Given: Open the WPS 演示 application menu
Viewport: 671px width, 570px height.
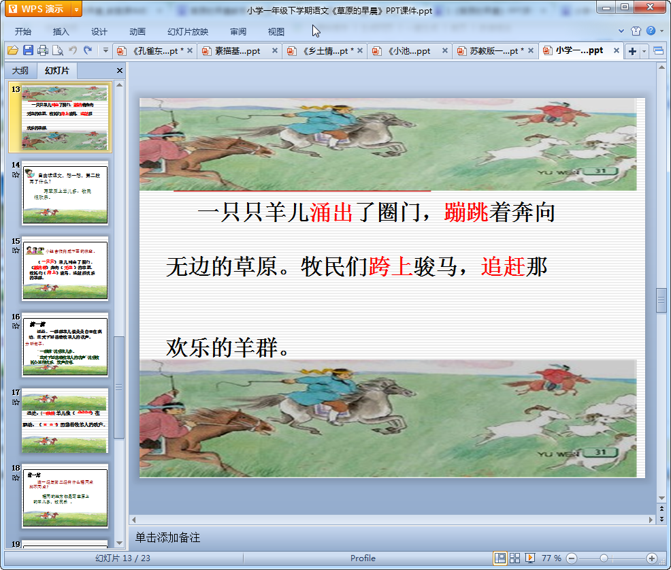Looking at the screenshot, I should click(37, 9).
